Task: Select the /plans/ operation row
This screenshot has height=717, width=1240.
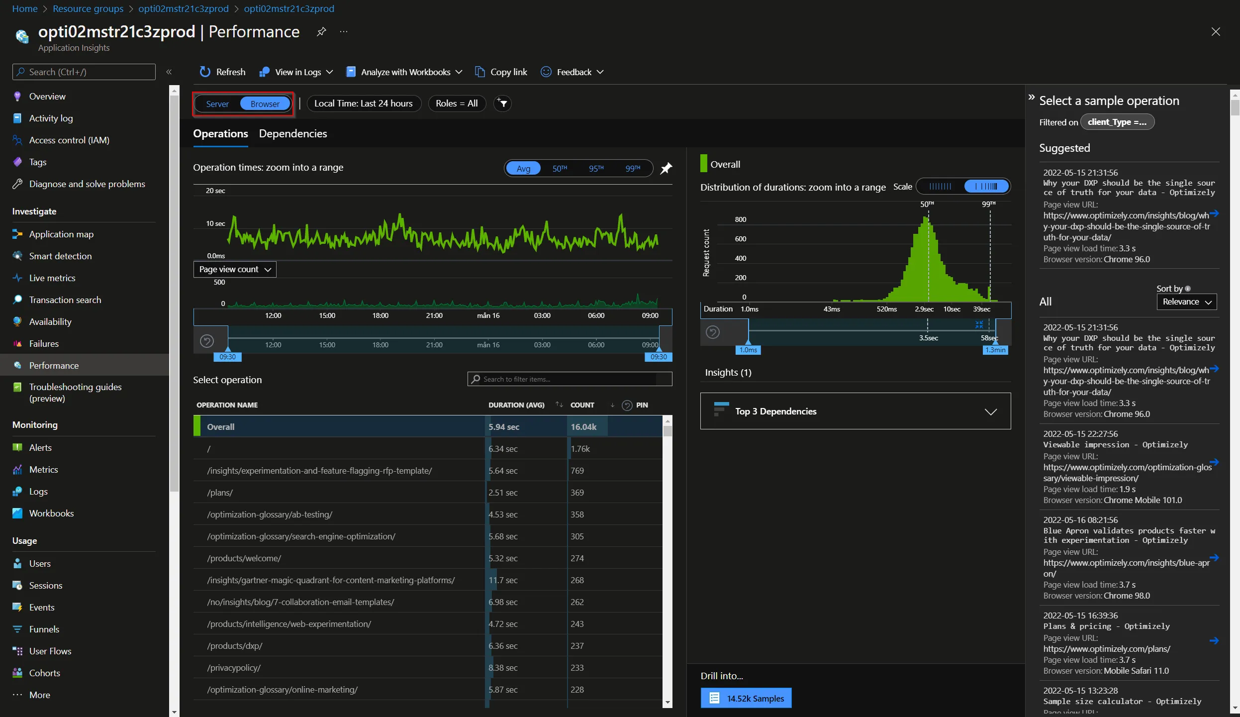Action: 427,492
